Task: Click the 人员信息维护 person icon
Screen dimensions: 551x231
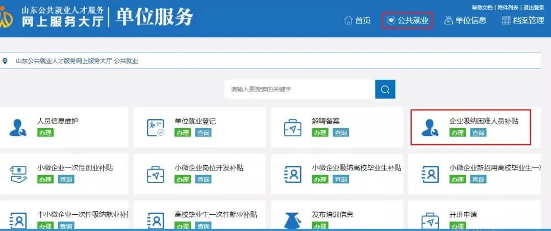Action: pos(17,128)
